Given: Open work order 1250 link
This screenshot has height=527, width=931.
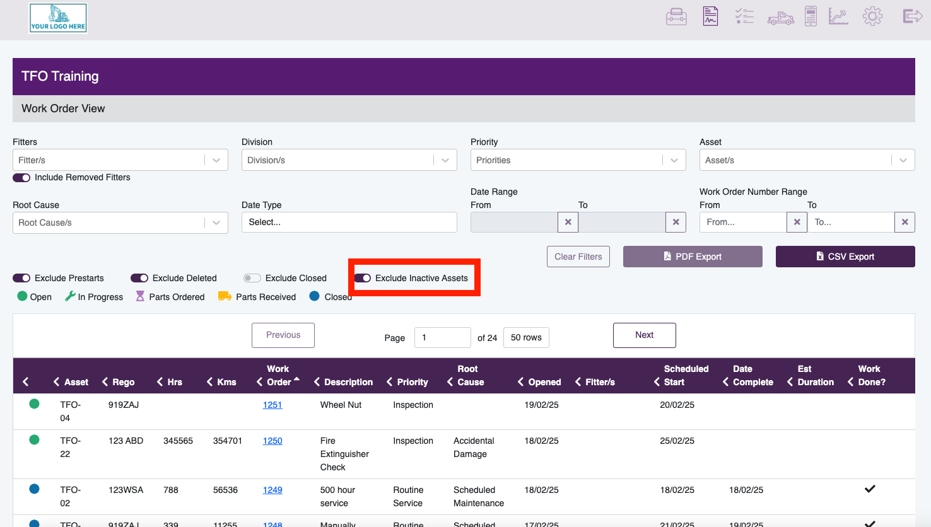Looking at the screenshot, I should tap(272, 441).
